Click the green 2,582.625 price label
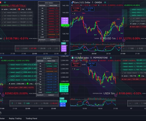 click(x=64, y=84)
